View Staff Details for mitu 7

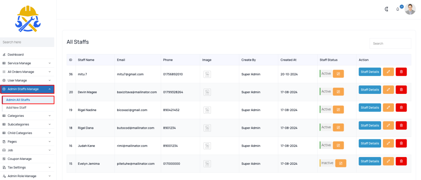click(x=370, y=72)
